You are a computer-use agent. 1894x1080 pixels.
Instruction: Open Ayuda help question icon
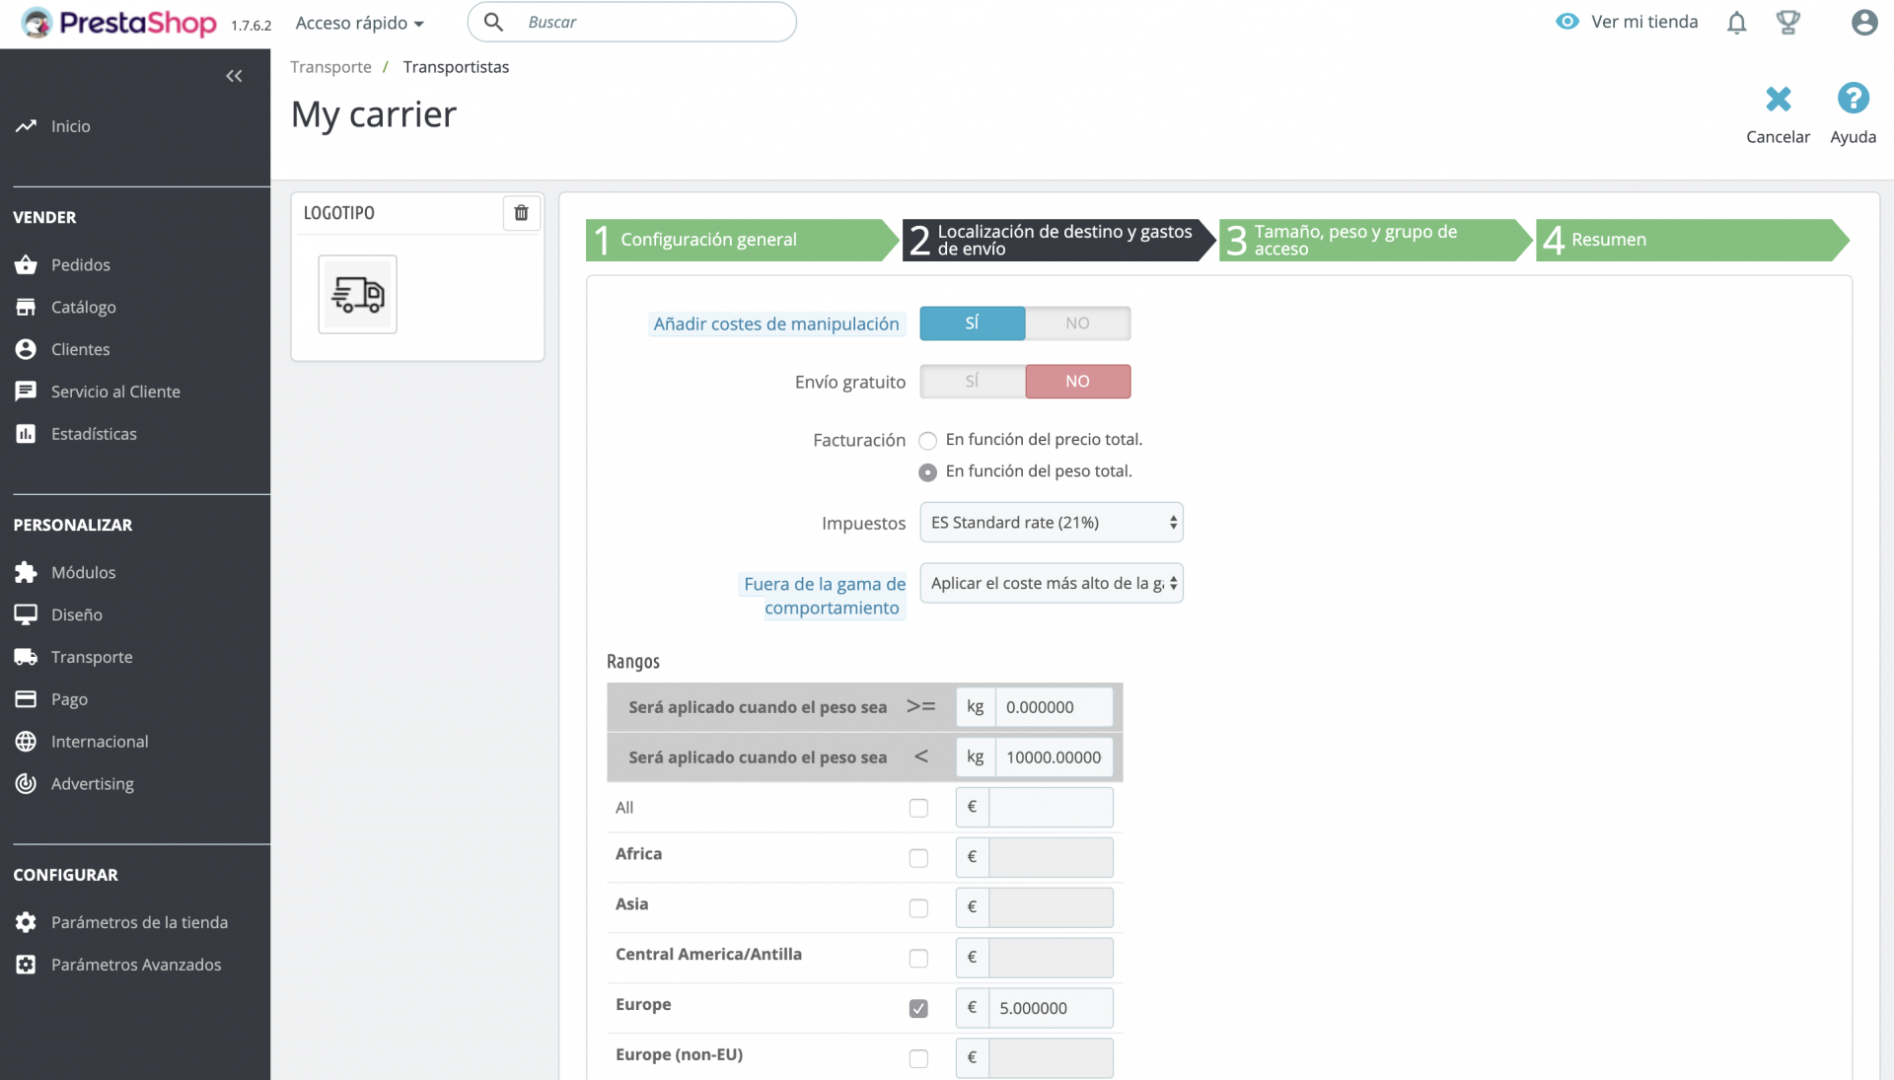1853,99
